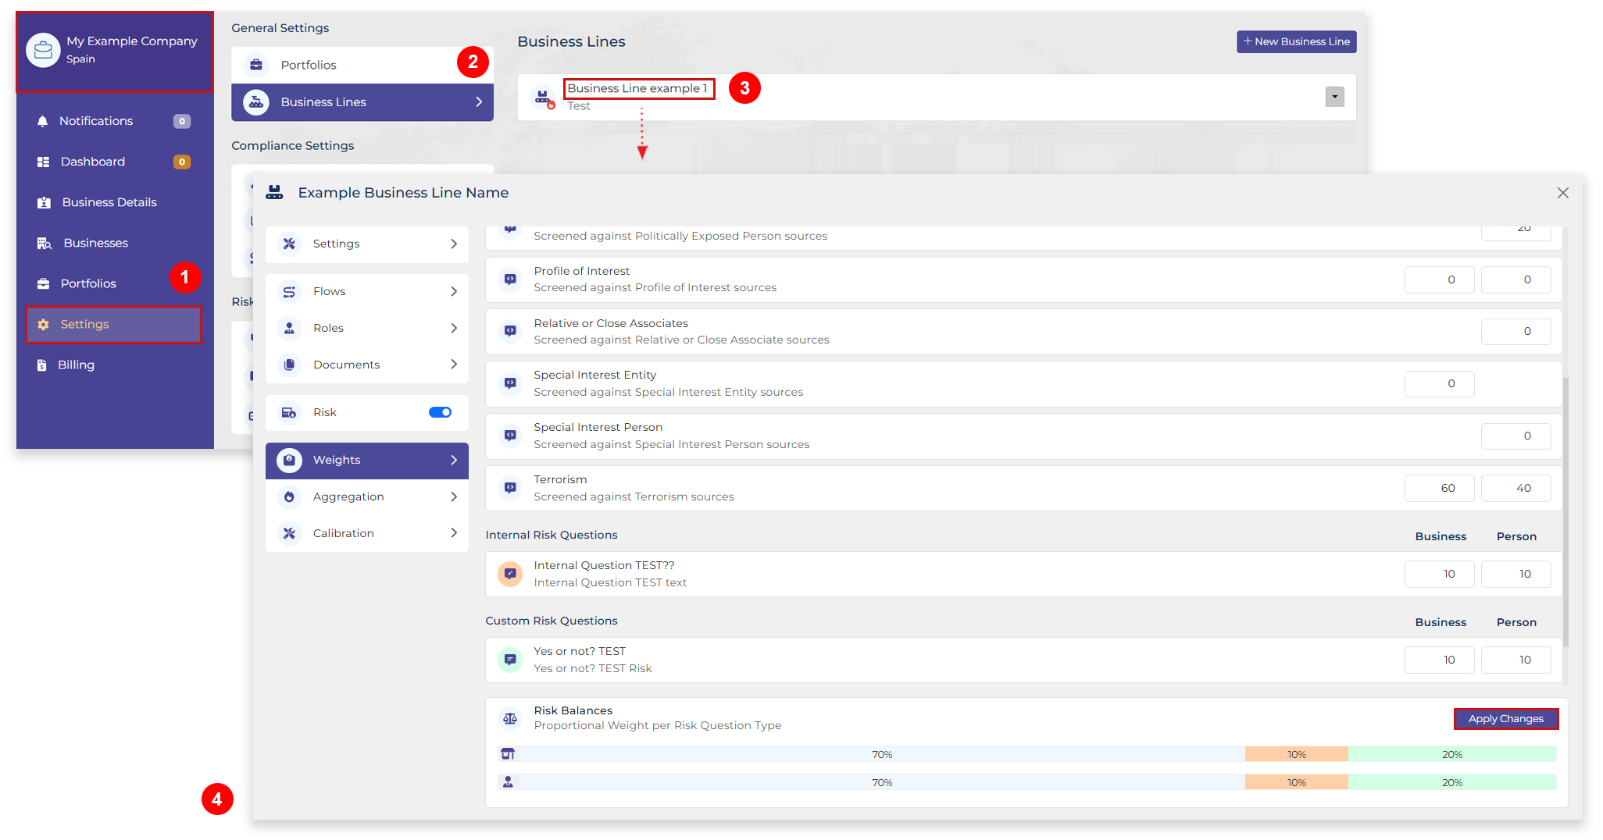
Task: Click the My Example Company logo icon
Action: pos(43,50)
